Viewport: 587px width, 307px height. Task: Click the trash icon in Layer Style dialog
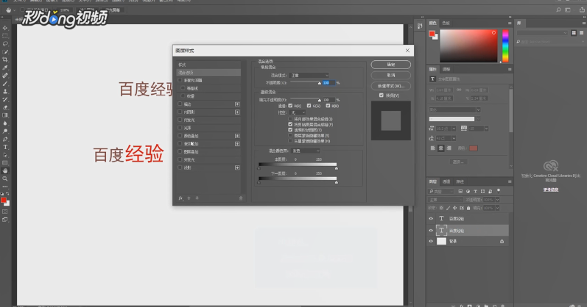coord(241,198)
